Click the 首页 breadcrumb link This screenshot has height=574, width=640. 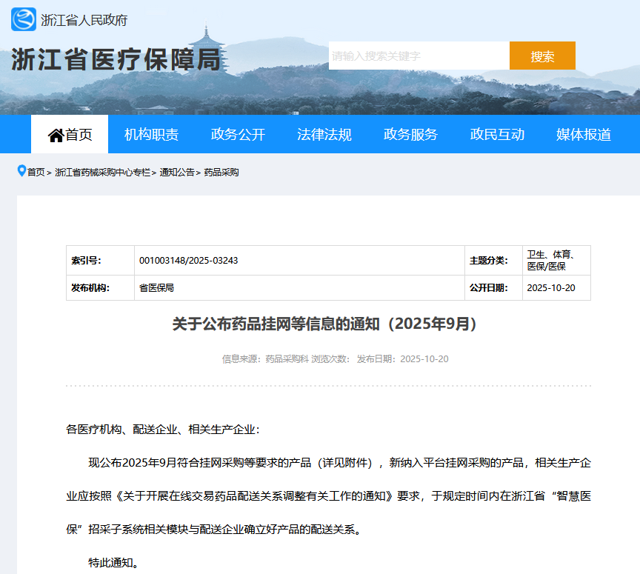36,173
